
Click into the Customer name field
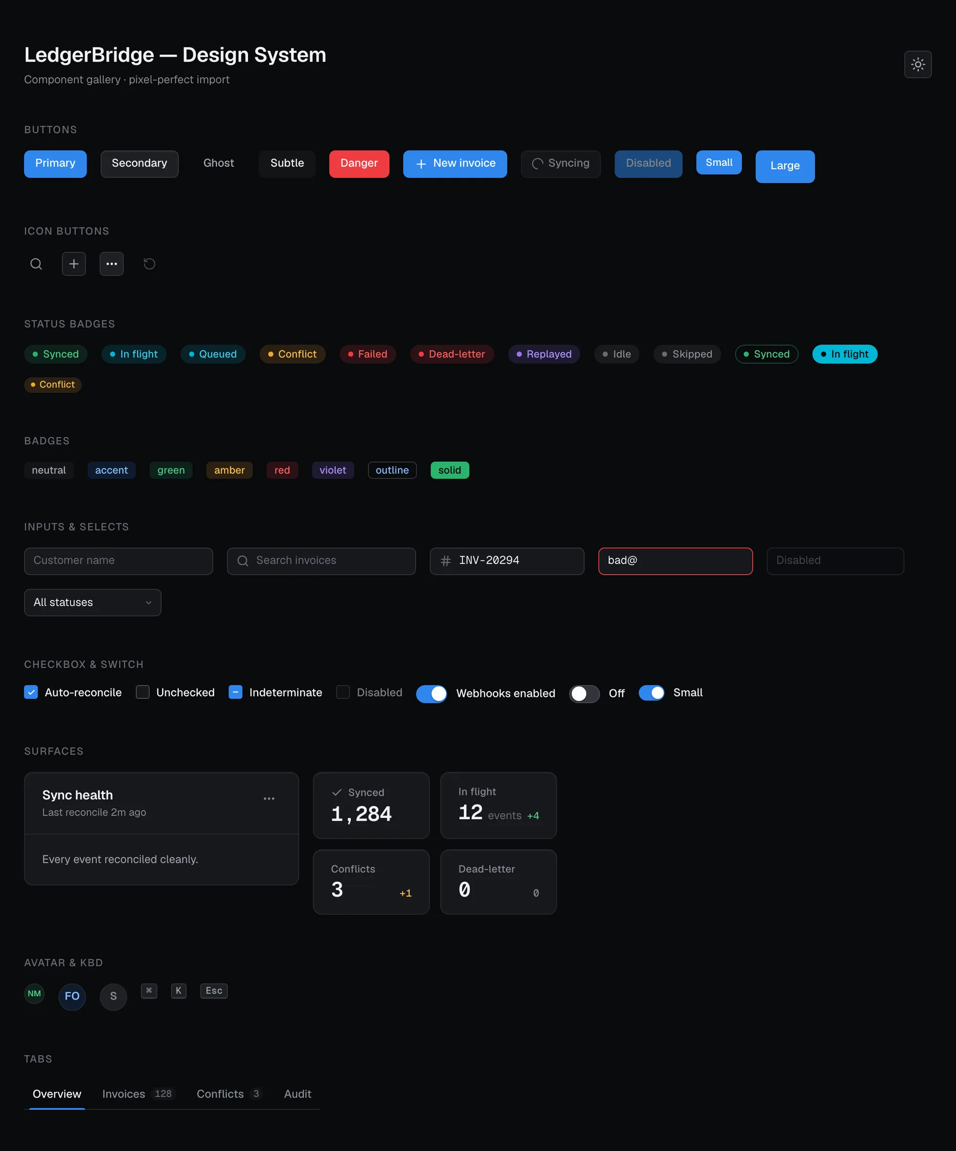click(x=119, y=561)
